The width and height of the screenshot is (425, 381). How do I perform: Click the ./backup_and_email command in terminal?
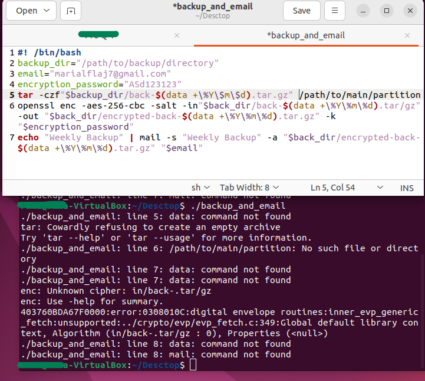tap(238, 206)
